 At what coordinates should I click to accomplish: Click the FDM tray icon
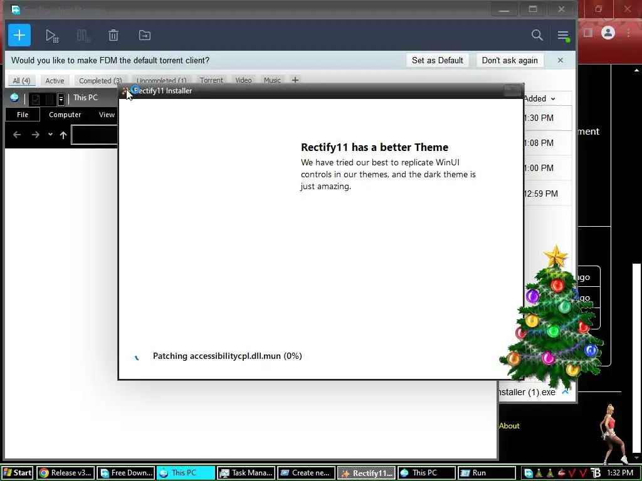[x=528, y=473]
